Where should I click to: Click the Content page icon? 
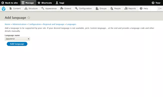[11, 8]
